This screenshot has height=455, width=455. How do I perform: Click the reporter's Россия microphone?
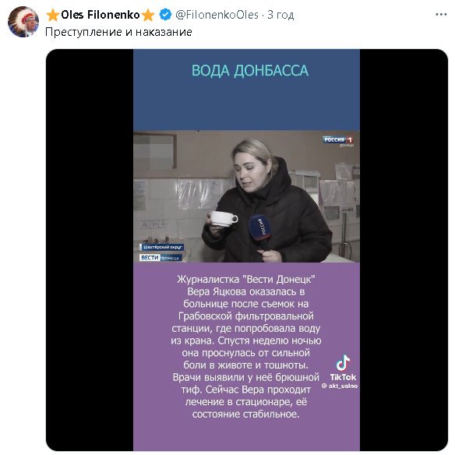click(260, 231)
